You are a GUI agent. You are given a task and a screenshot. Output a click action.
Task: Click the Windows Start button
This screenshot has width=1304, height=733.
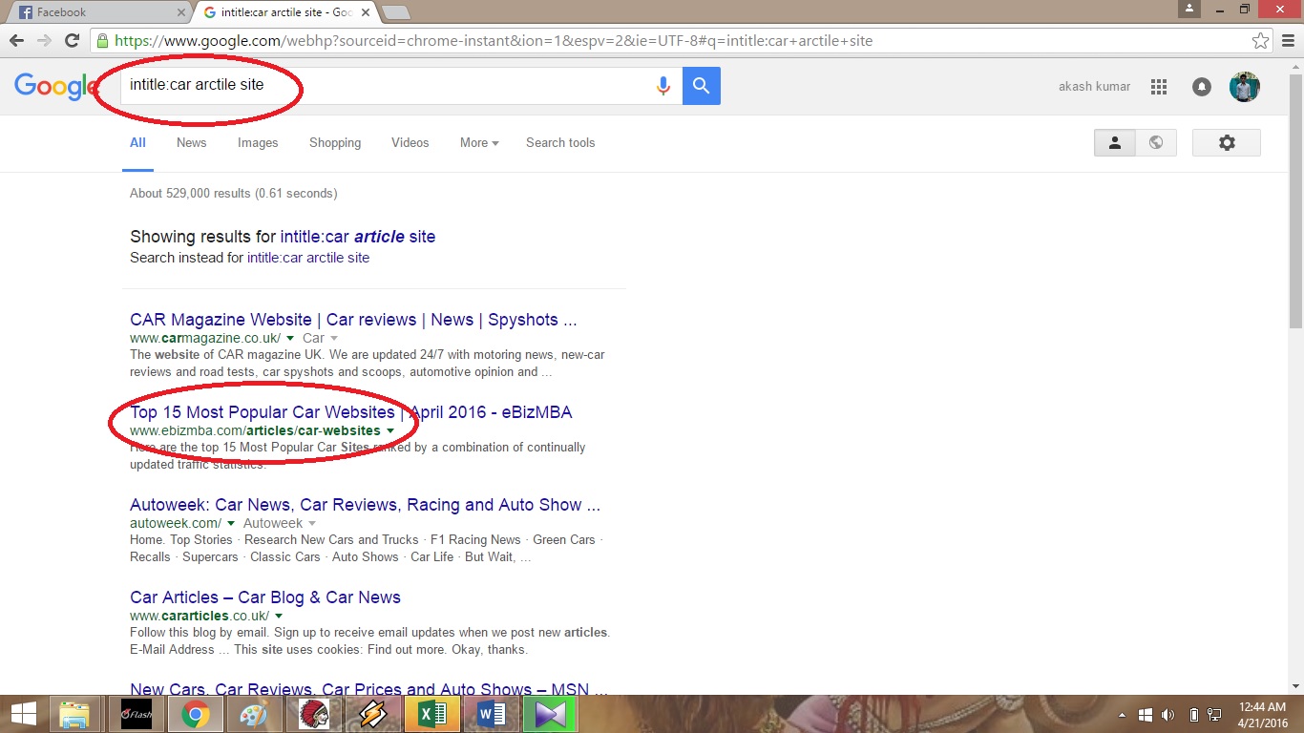(x=24, y=714)
